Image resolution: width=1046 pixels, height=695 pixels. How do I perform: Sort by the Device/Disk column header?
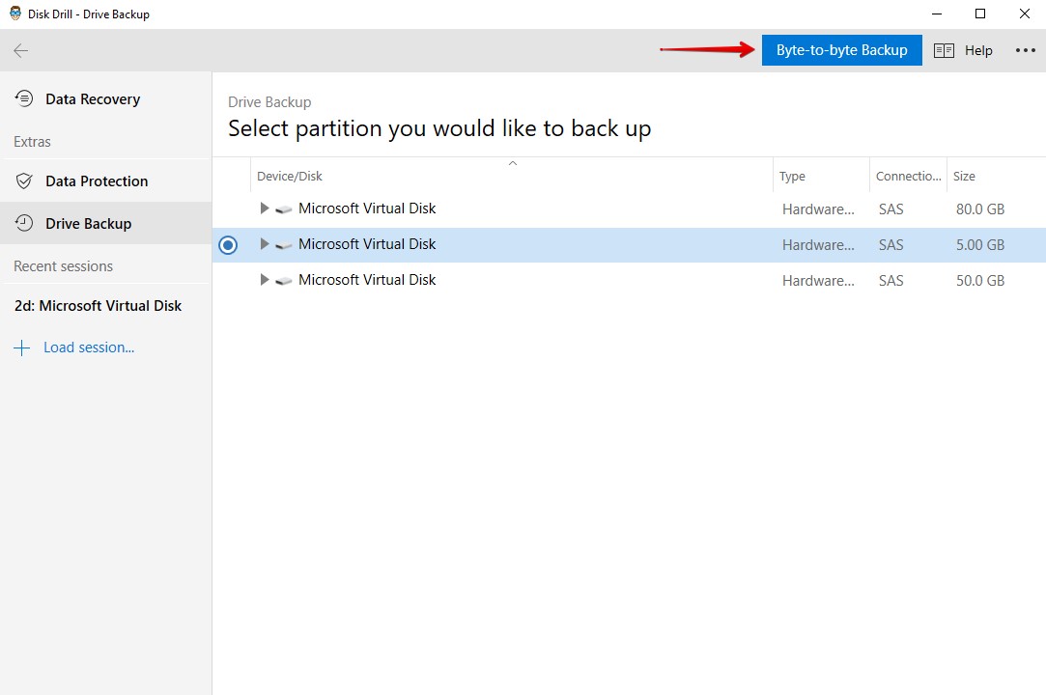(x=512, y=176)
